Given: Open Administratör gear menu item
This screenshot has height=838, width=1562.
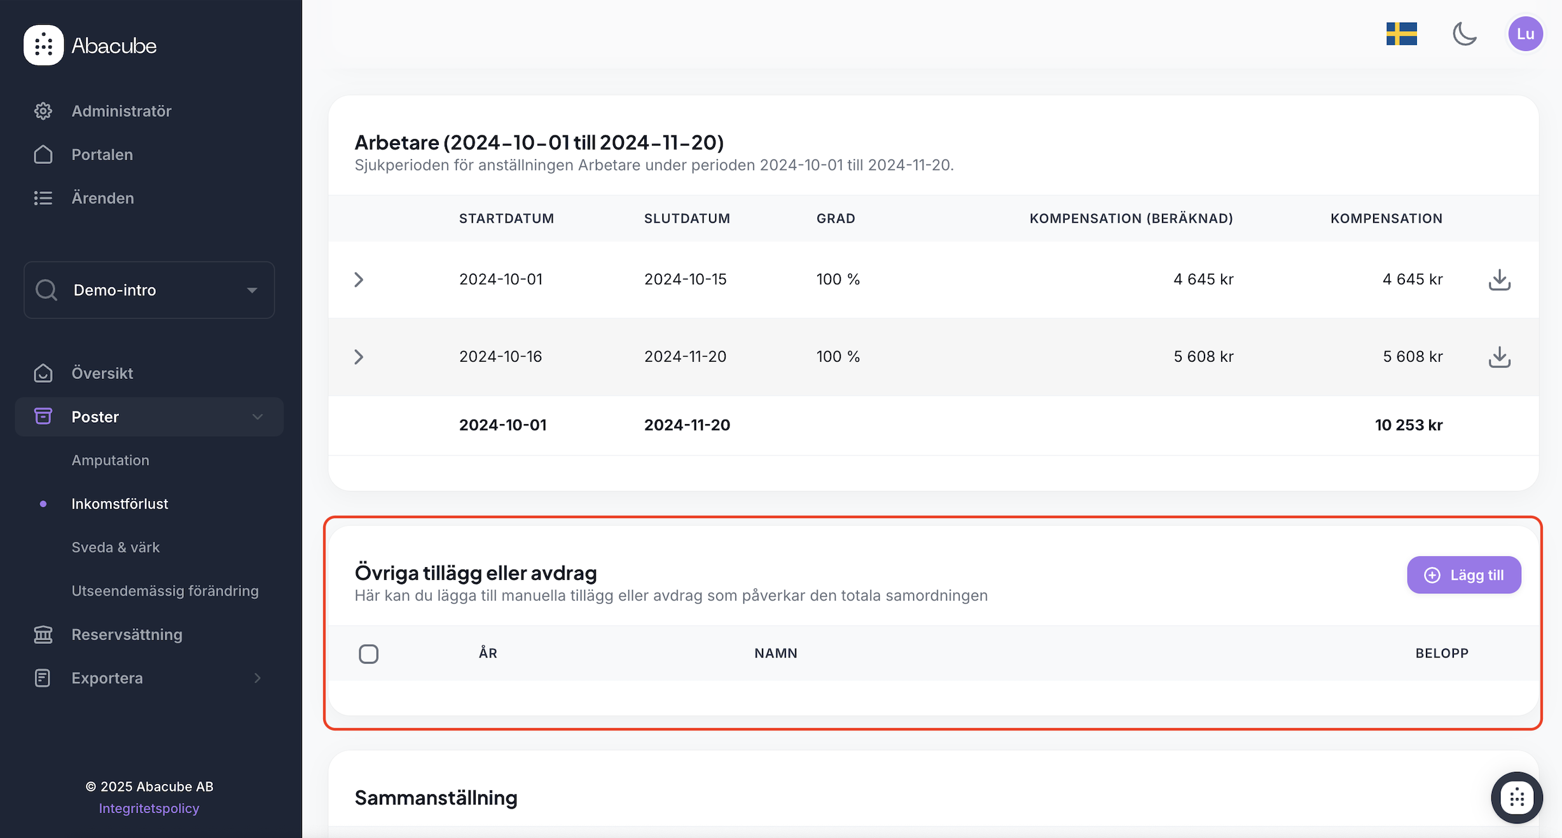Looking at the screenshot, I should tap(121, 111).
